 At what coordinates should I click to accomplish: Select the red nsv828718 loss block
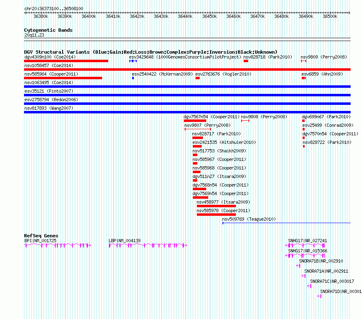coord(246,61)
